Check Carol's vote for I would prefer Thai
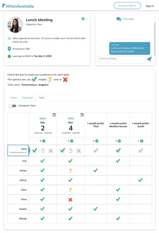 click(x=96, y=150)
